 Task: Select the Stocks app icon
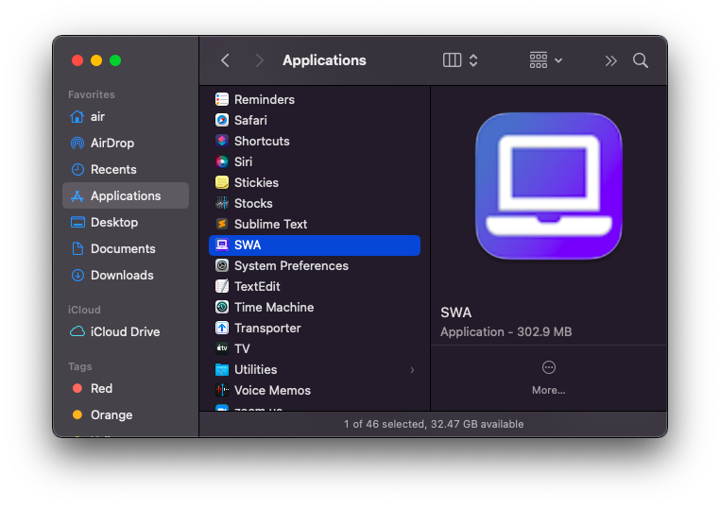point(222,203)
